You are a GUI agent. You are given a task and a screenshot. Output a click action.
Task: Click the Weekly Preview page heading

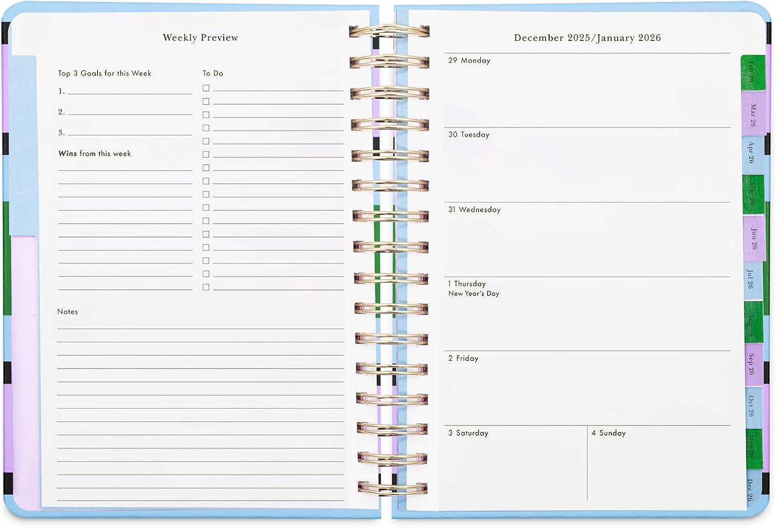coord(200,38)
